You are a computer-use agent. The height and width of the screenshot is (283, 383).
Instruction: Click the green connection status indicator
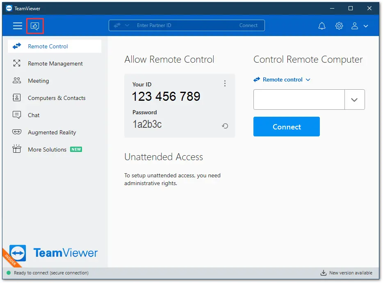click(x=9, y=273)
